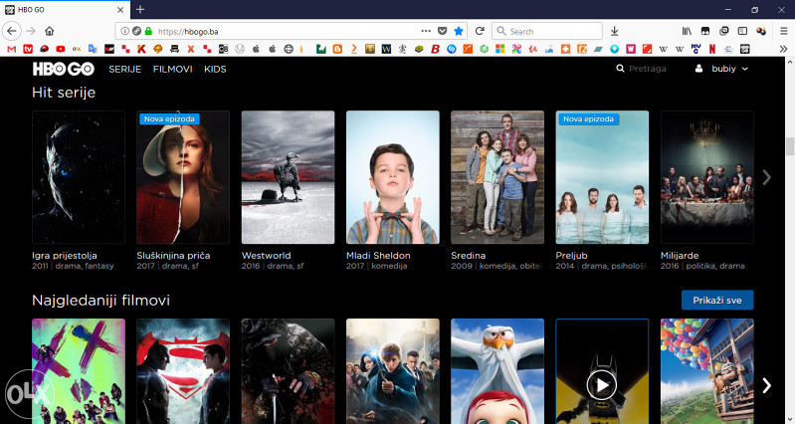
Task: Advance Hit serije carousel to the right
Action: pos(766,177)
